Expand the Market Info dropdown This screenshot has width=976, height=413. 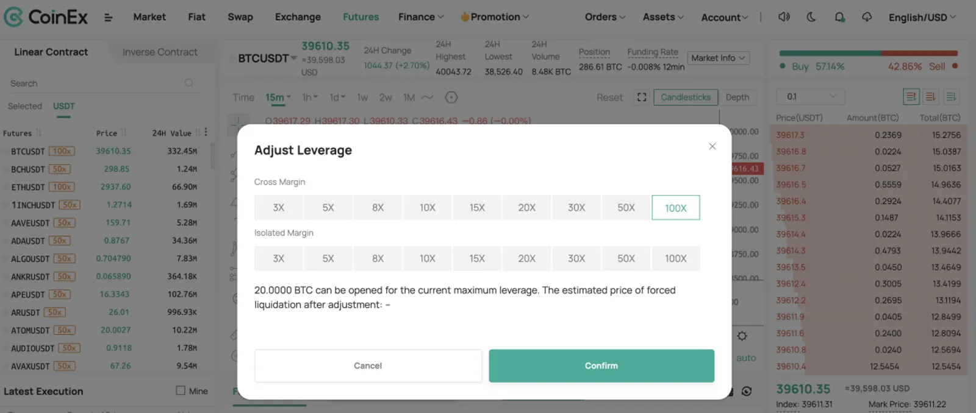click(x=719, y=58)
